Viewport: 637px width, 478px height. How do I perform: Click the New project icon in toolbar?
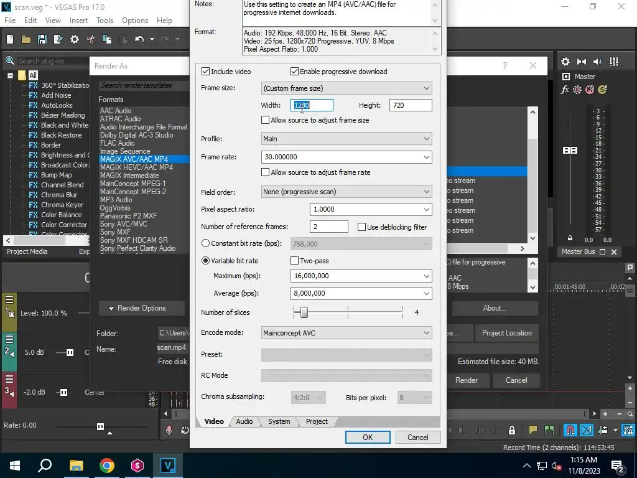(x=10, y=39)
